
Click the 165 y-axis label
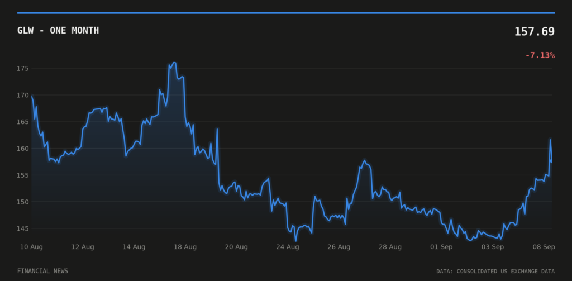tap(22, 122)
